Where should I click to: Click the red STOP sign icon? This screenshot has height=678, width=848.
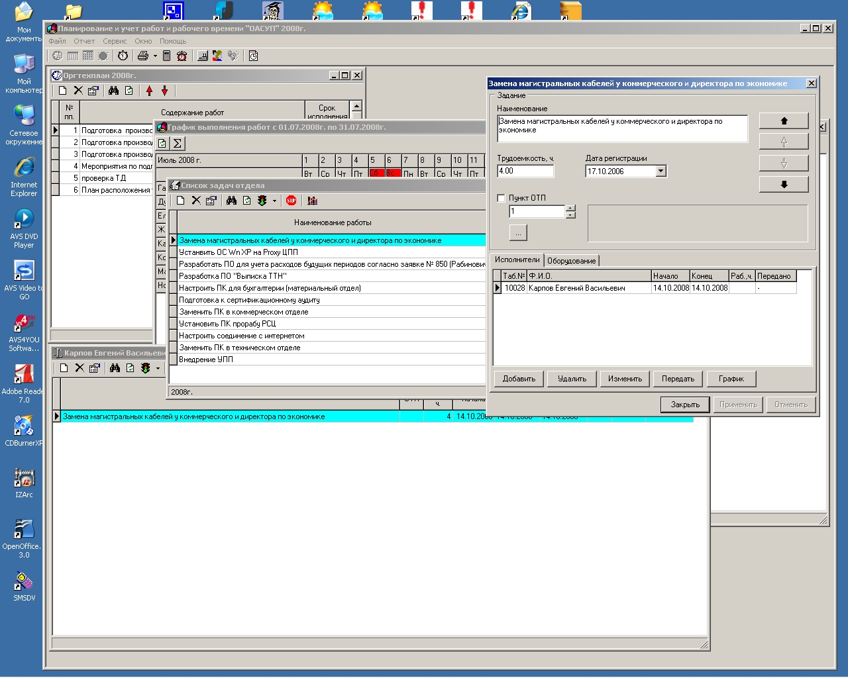click(x=291, y=201)
